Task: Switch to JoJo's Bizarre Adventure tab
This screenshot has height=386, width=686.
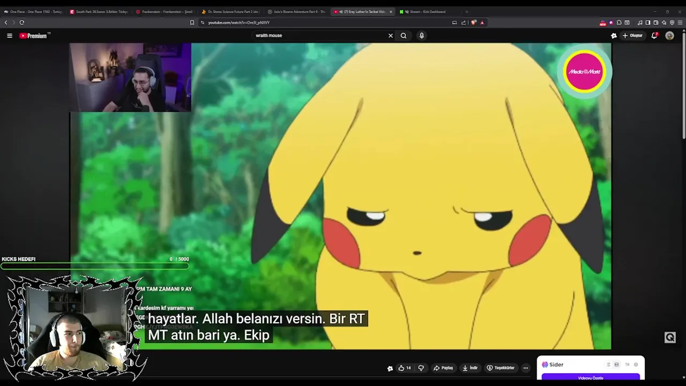Action: point(297,11)
